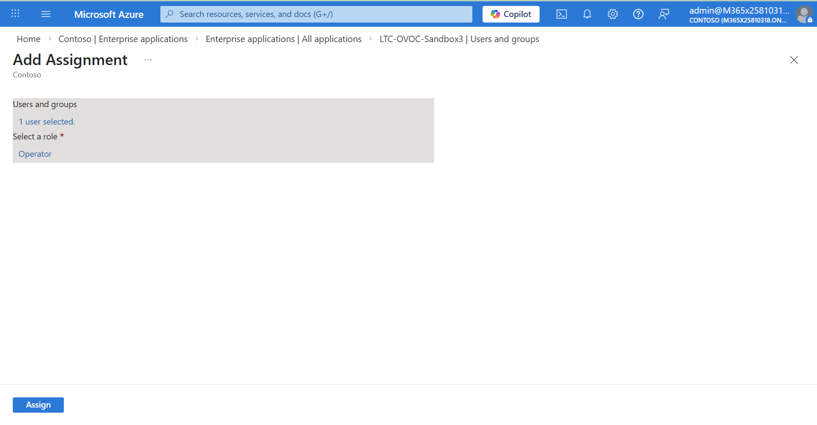Click the Assign button

[38, 405]
